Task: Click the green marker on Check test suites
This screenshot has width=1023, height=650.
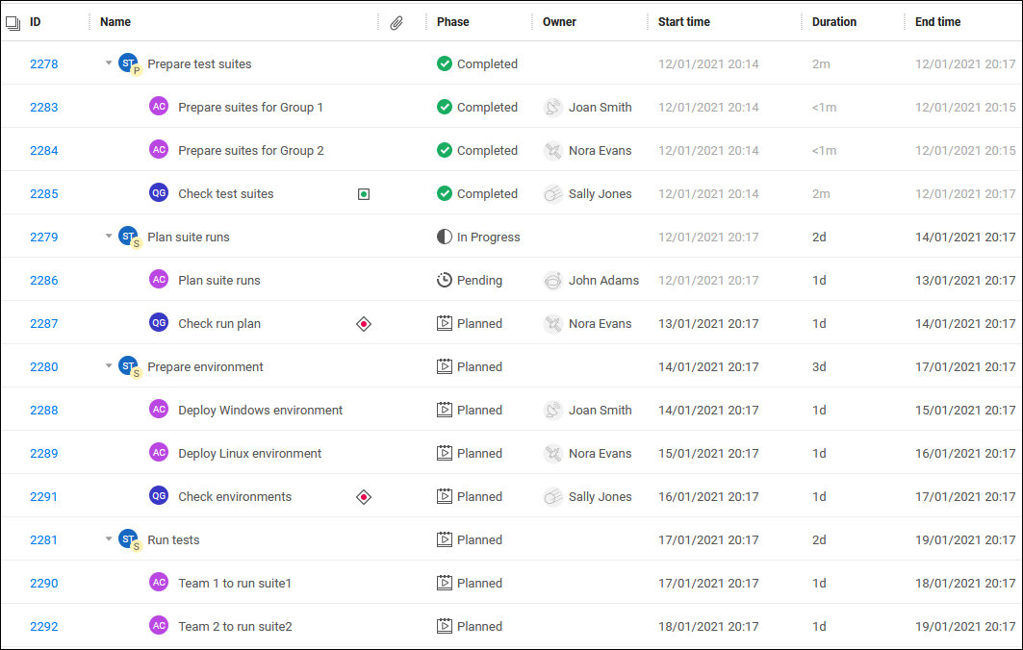Action: (x=364, y=194)
